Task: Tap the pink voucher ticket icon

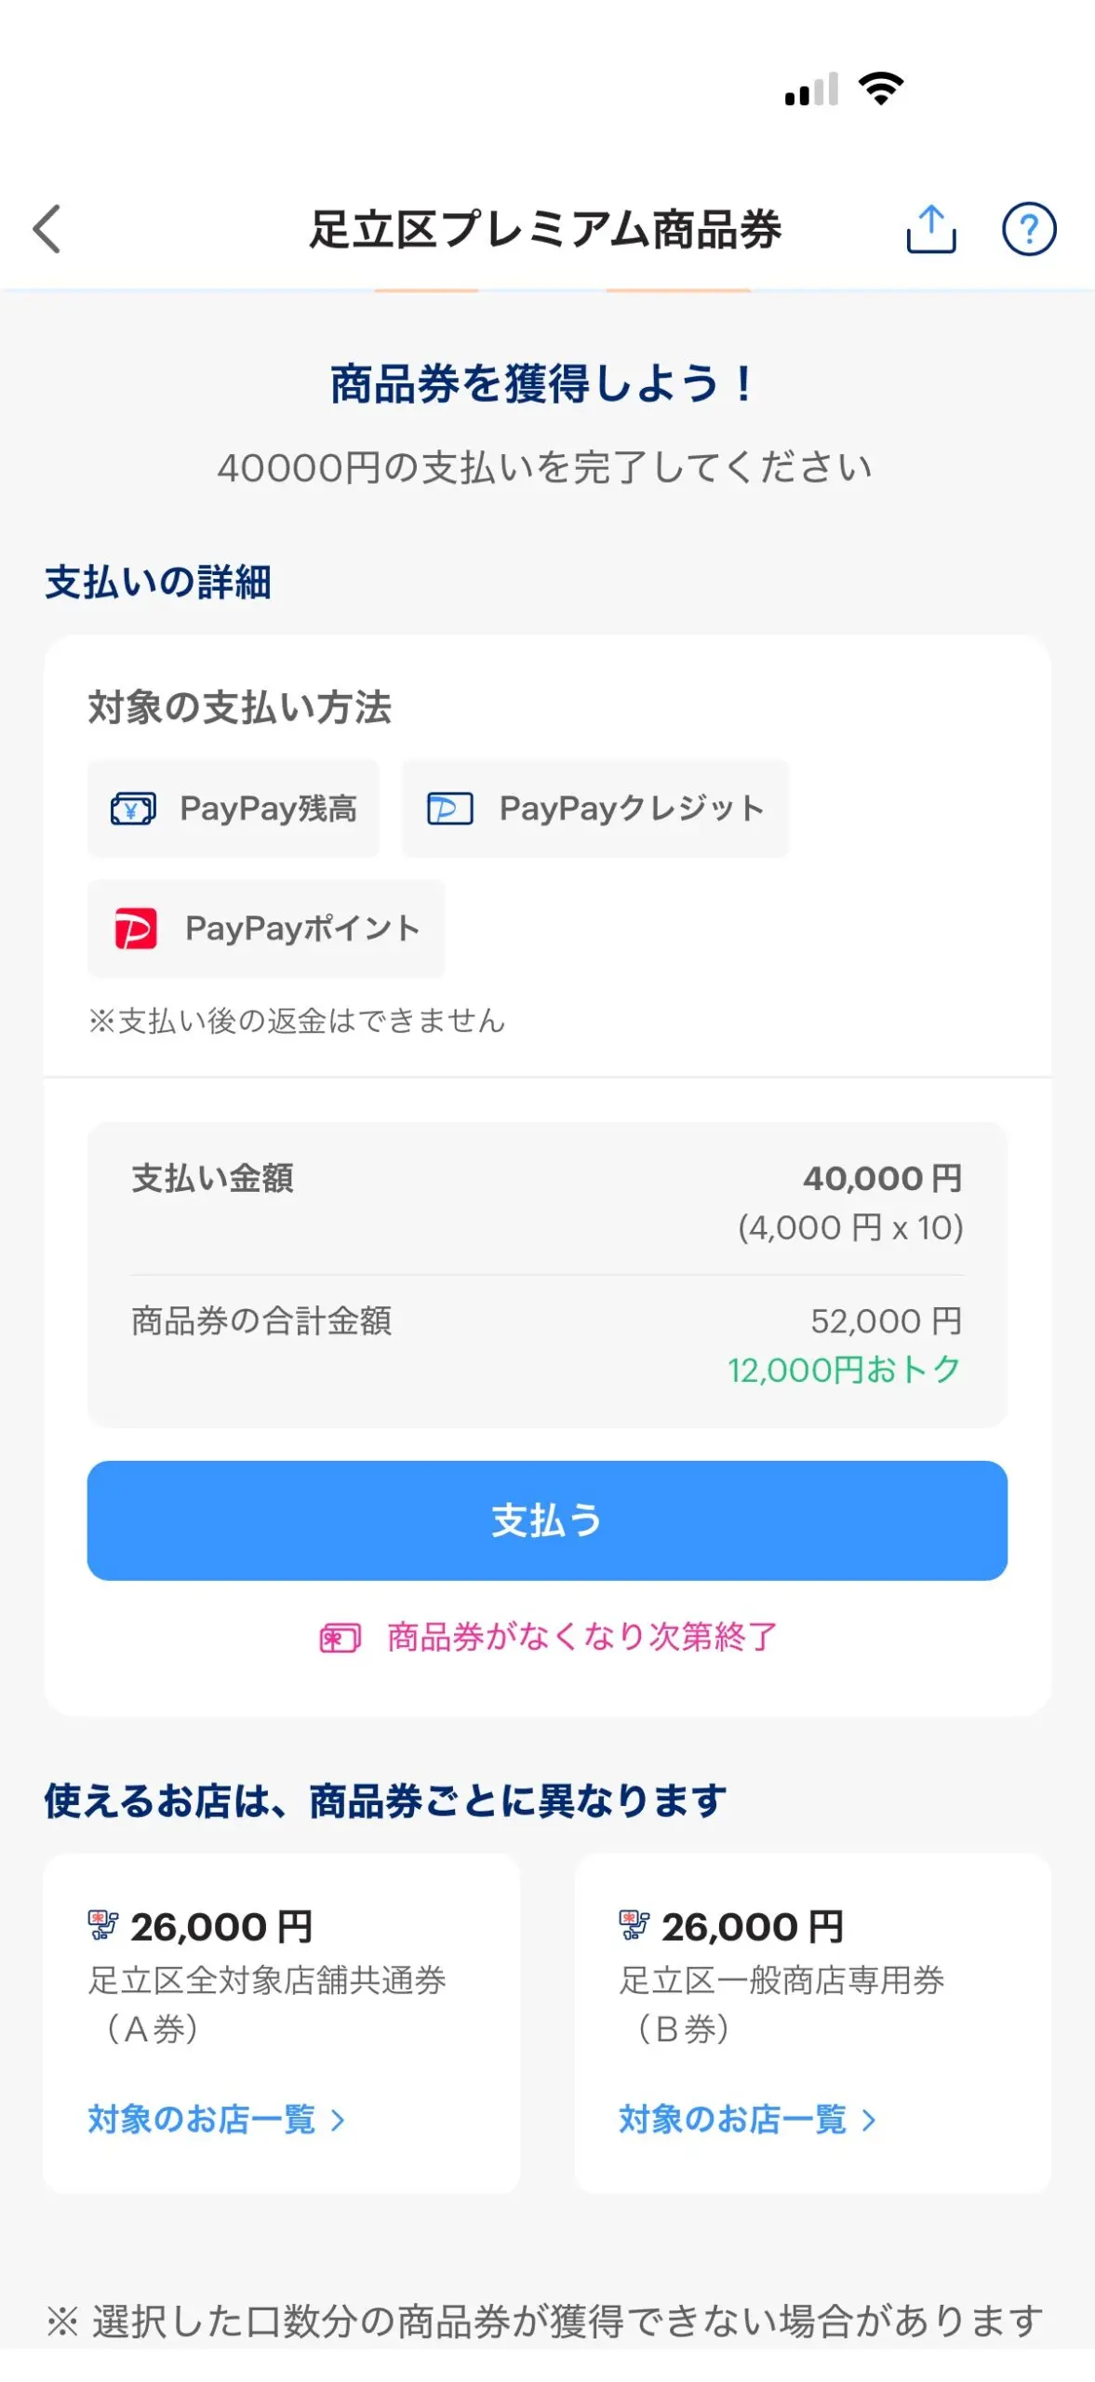Action: 340,1638
